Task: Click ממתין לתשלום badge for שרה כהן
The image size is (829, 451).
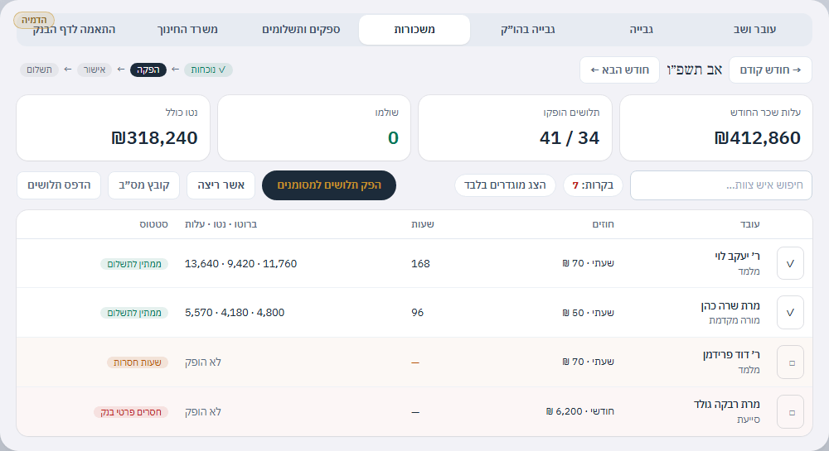Action: pyautogui.click(x=134, y=313)
